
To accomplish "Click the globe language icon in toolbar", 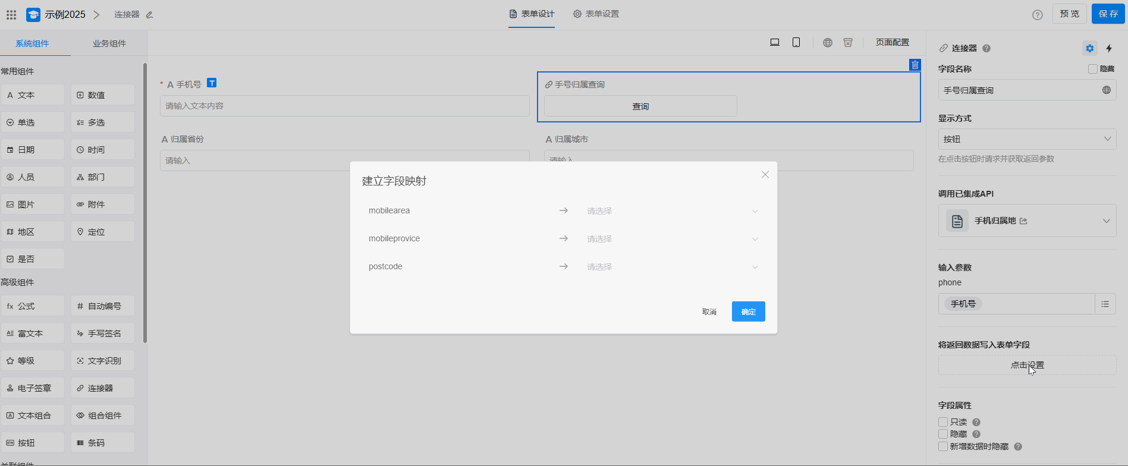I will click(x=828, y=42).
